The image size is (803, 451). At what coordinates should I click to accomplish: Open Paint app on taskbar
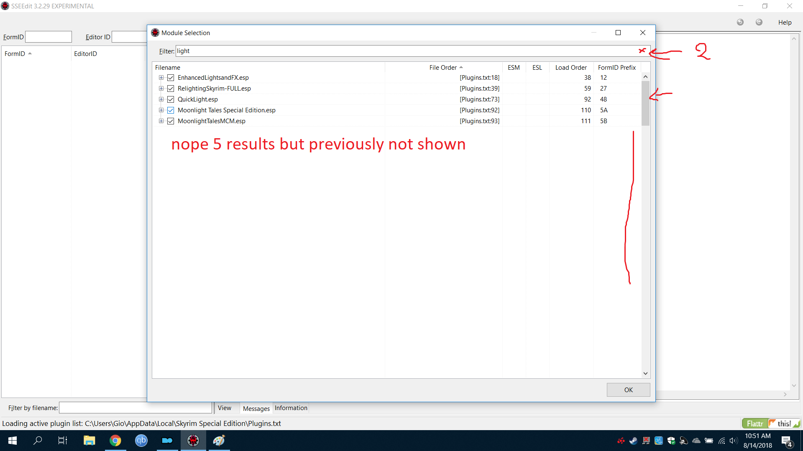click(x=219, y=441)
